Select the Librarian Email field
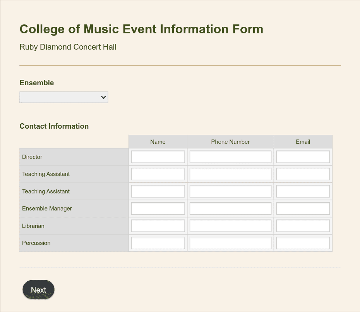Viewport: 360px width, 312px height. 303,226
